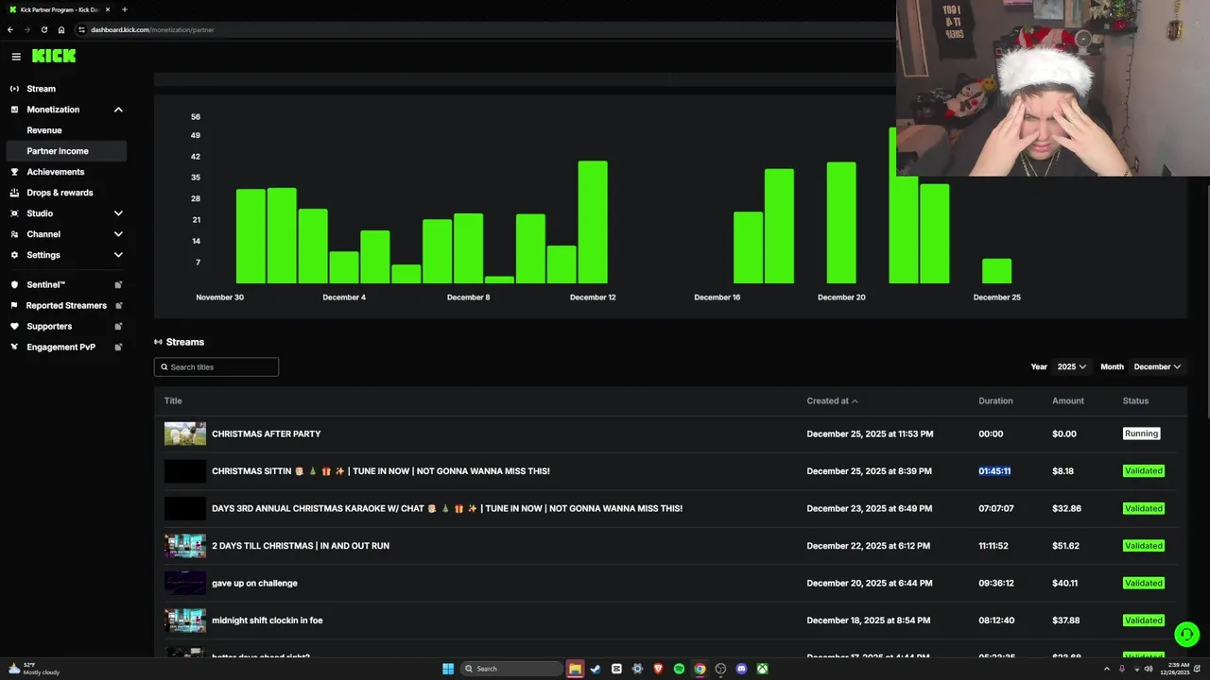This screenshot has height=680, width=1210.
Task: Open the Supporters link
Action: point(49,326)
